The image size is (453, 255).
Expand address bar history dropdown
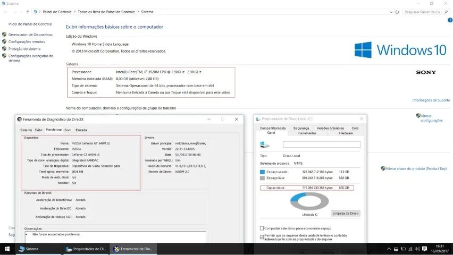pos(391,12)
